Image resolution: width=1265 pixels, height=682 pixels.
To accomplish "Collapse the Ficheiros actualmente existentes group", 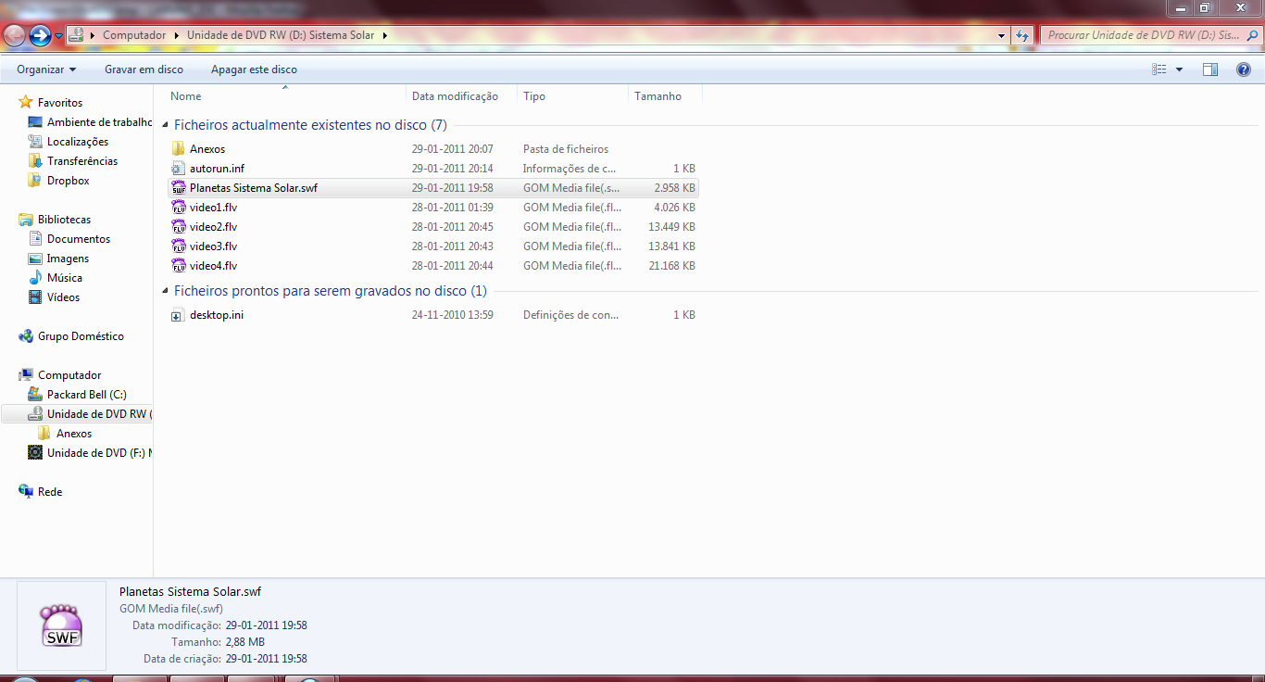I will tap(164, 124).
